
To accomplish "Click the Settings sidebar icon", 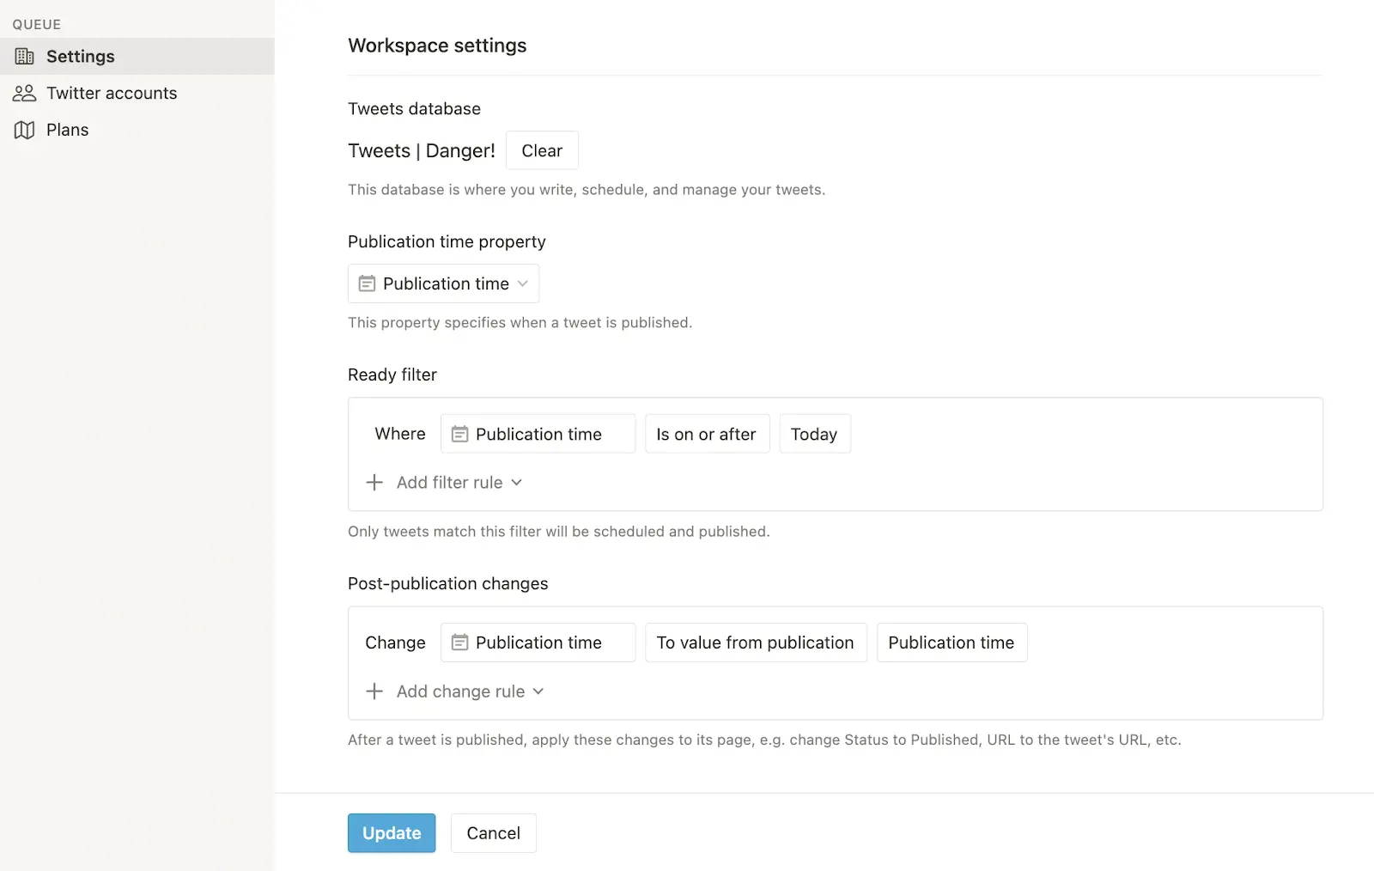I will pos(24,56).
